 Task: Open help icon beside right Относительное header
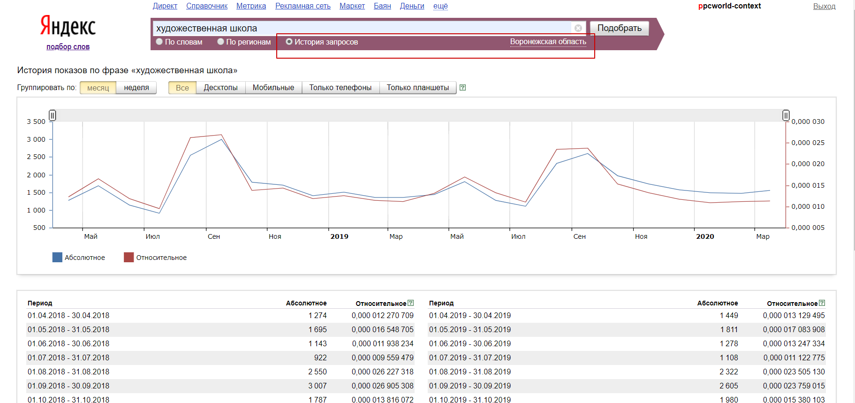822,303
